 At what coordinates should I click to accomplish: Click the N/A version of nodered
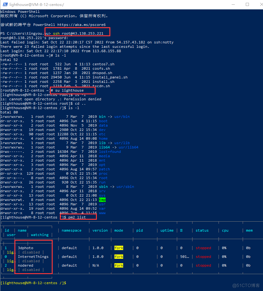(x=96, y=266)
